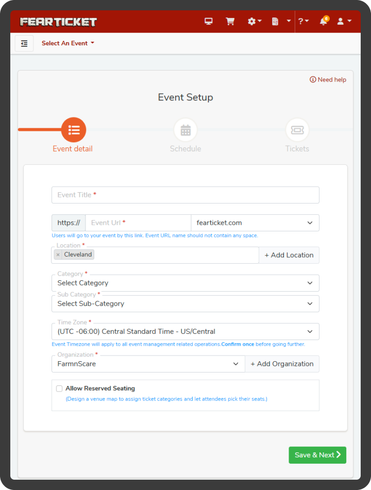
Task: Expand the Select An Event menu
Action: coord(68,43)
